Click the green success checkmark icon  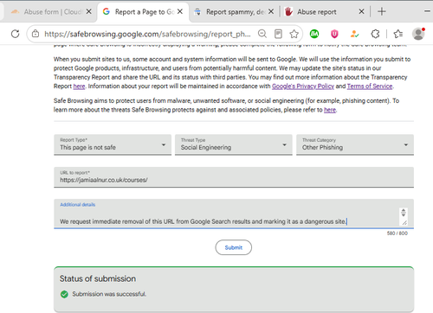(64, 294)
